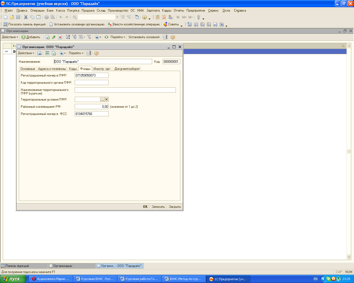Create a new document using main toolbar icon

pyautogui.click(x=6, y=17)
